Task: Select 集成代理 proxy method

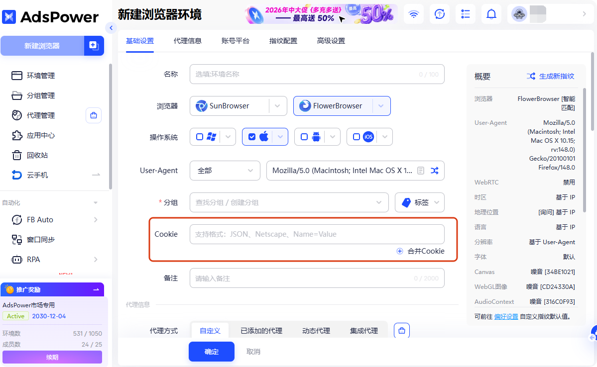Action: tap(364, 331)
